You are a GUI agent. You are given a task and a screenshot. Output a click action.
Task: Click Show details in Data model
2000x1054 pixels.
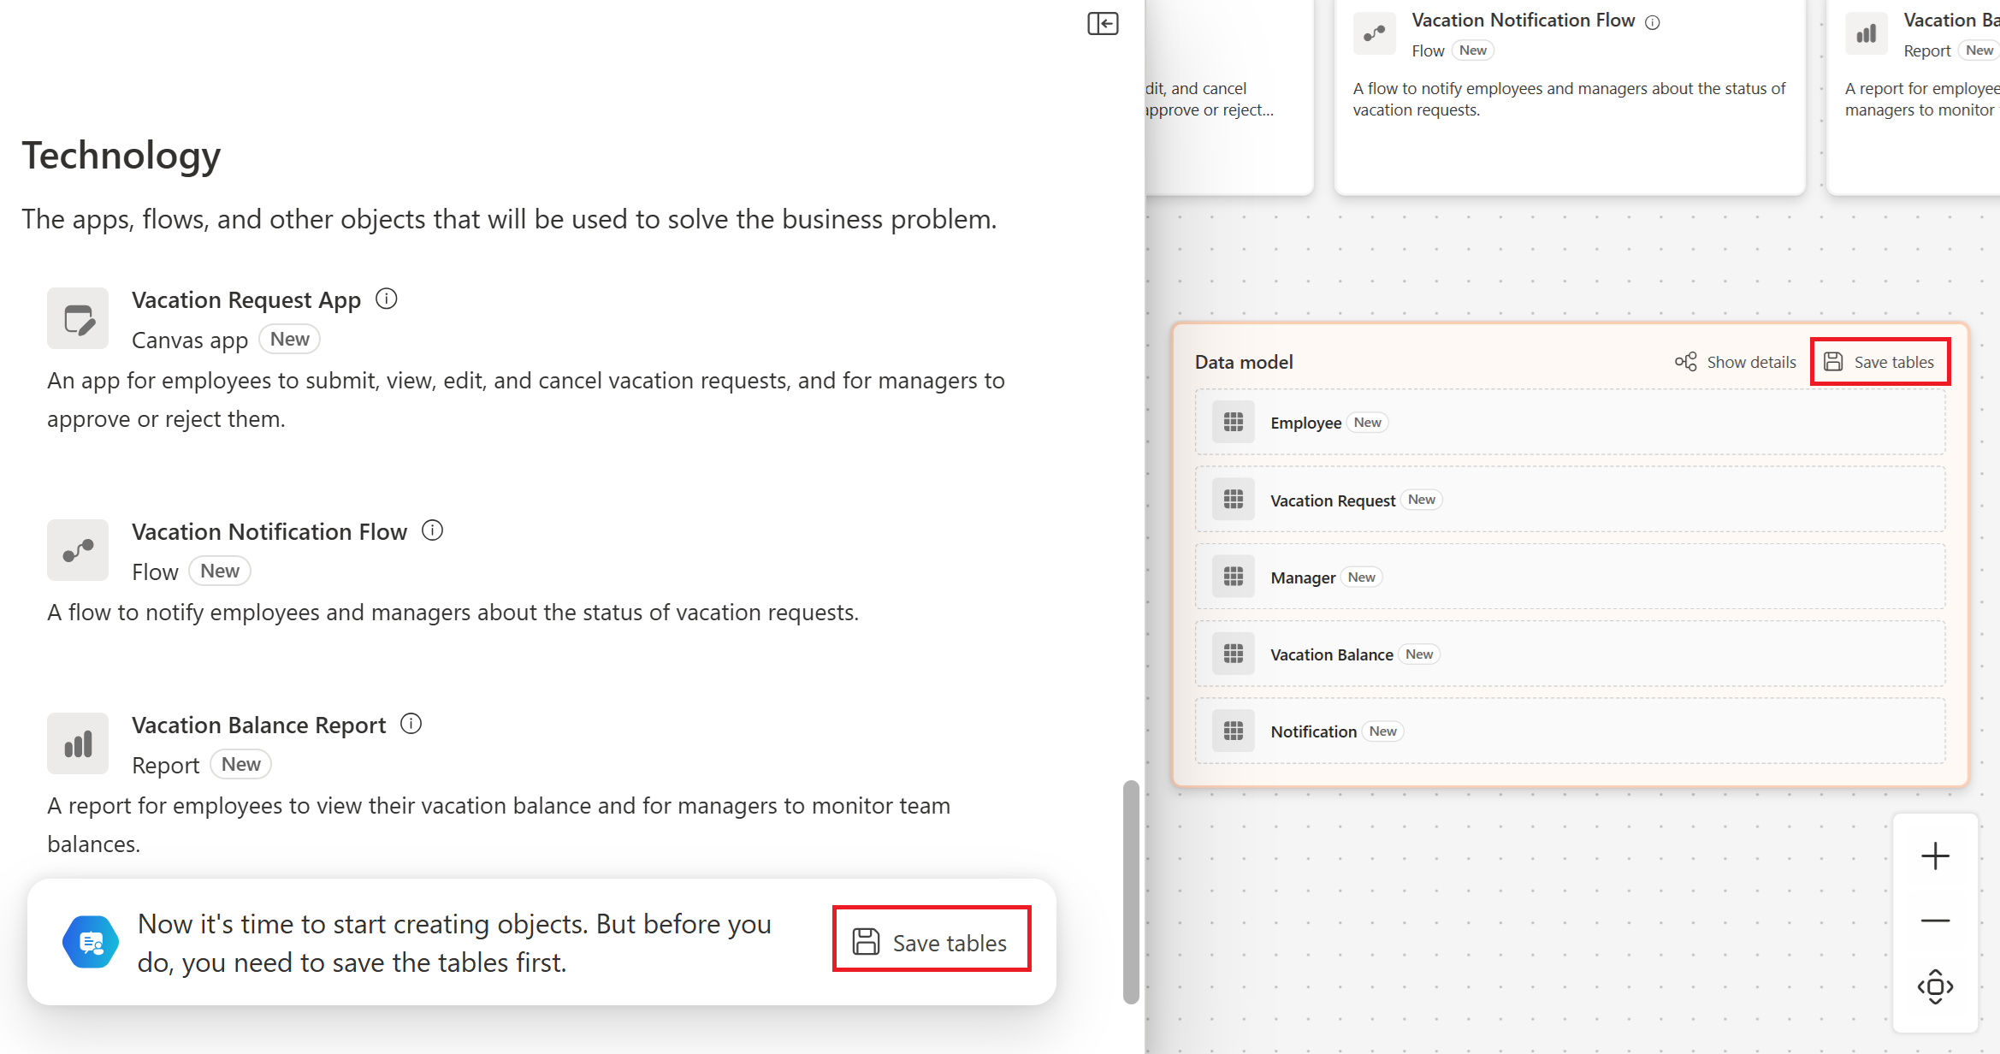pyautogui.click(x=1736, y=362)
